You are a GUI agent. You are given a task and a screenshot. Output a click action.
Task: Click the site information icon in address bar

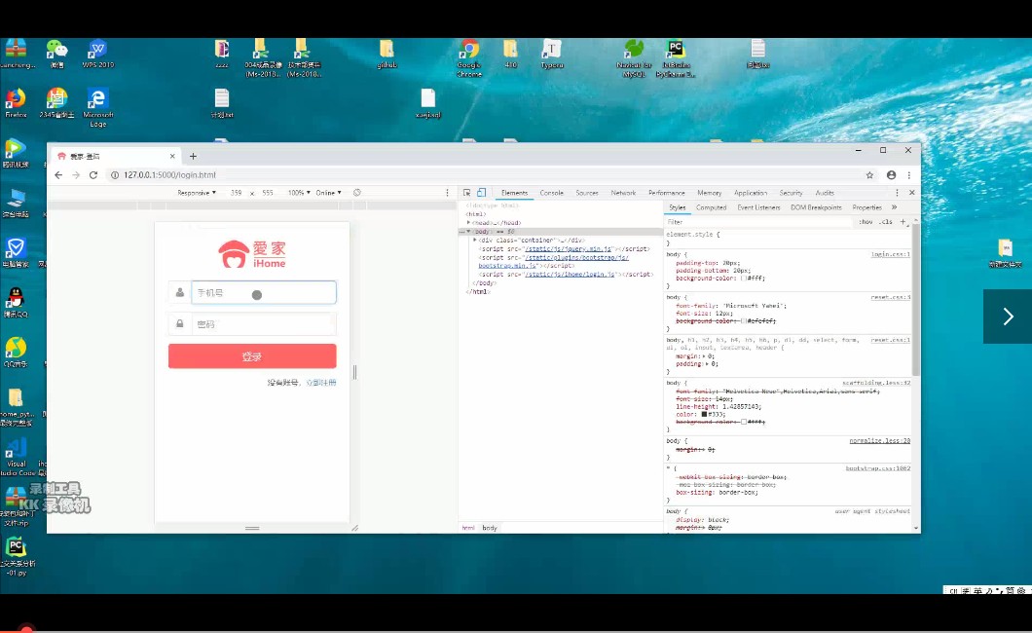[115, 175]
